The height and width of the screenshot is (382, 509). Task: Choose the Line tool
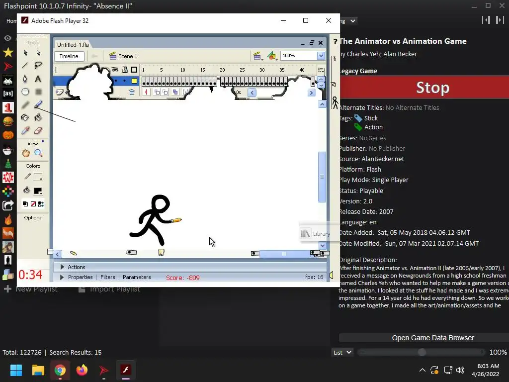[x=25, y=65]
